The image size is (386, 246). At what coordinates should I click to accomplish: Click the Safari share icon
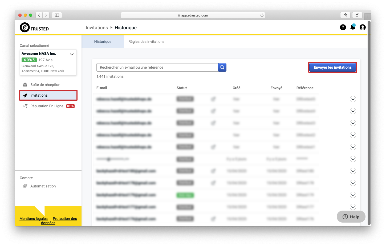tap(345, 15)
